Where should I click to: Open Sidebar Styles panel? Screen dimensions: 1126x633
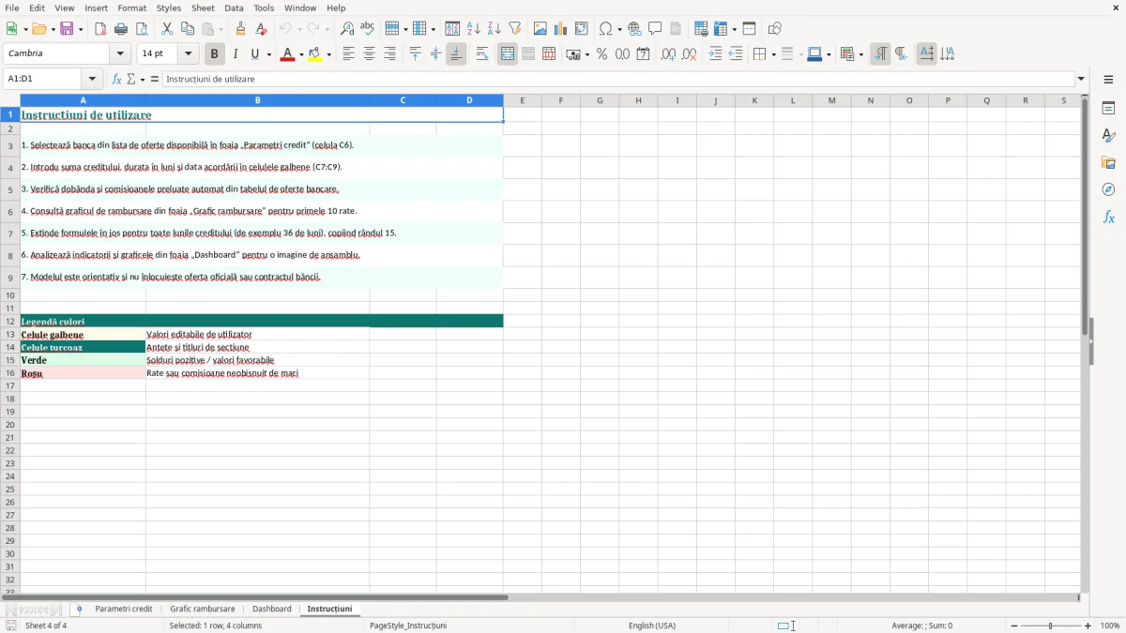coord(1108,135)
